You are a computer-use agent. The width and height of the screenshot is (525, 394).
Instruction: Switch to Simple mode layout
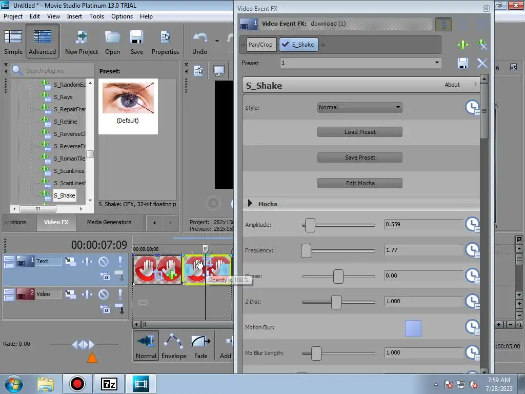coord(13,42)
